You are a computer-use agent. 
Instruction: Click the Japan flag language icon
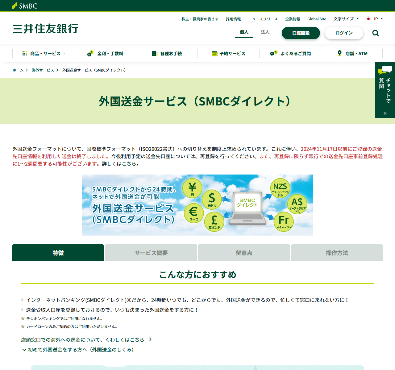click(368, 19)
